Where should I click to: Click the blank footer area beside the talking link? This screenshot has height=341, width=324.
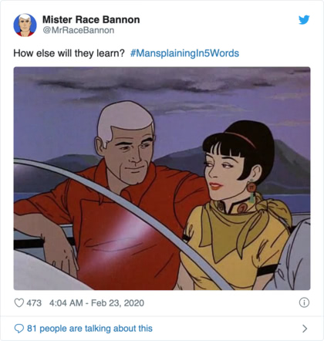pyautogui.click(x=226, y=329)
